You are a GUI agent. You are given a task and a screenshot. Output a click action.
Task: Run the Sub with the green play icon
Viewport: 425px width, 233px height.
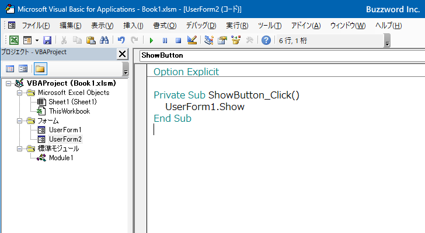(x=151, y=41)
